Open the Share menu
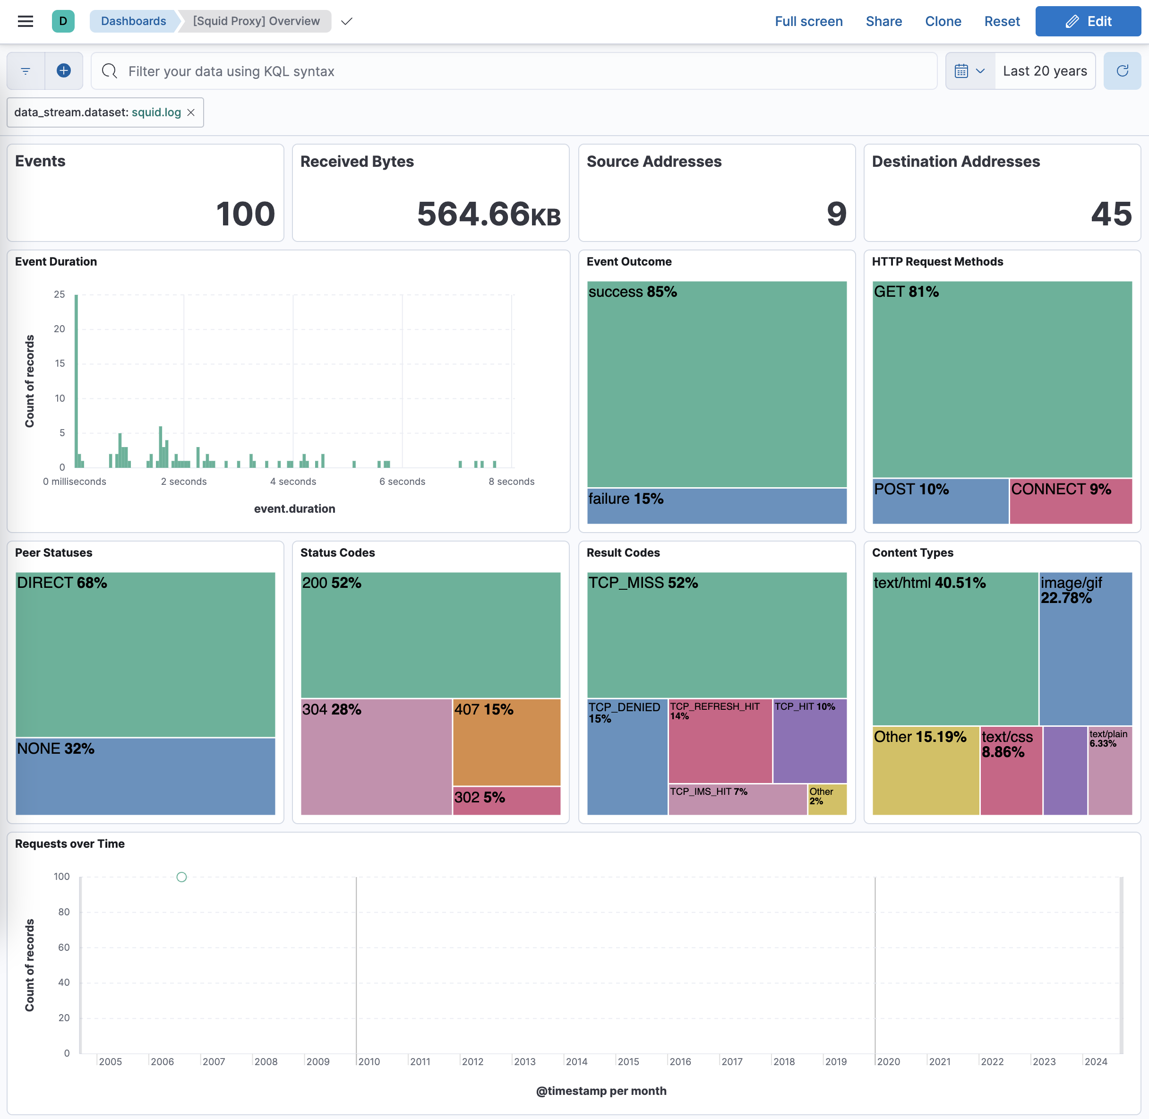Image resolution: width=1149 pixels, height=1119 pixels. (883, 22)
